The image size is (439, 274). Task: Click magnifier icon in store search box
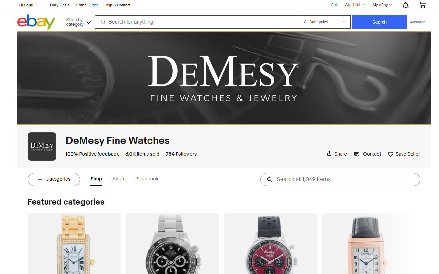(270, 179)
